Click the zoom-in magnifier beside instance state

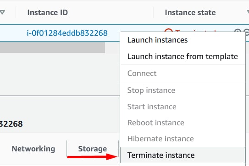[x=238, y=31]
